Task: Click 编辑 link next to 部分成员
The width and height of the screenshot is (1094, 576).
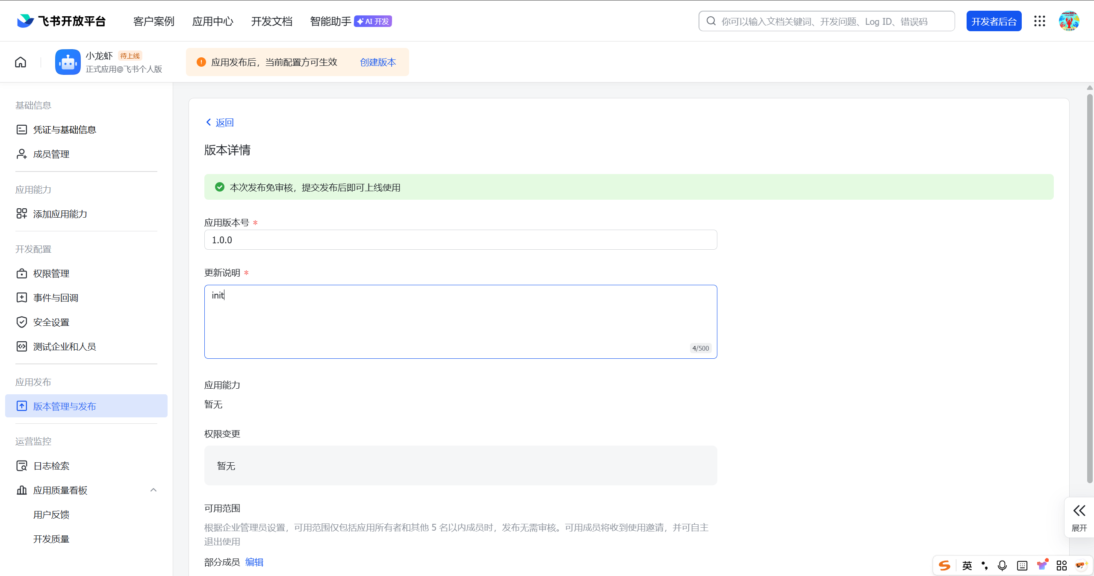Action: click(x=254, y=562)
